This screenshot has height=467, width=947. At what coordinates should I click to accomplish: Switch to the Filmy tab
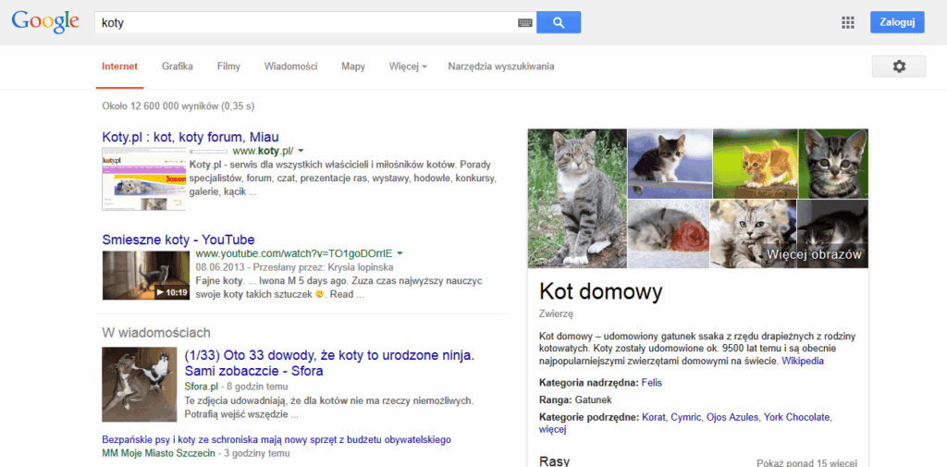point(229,67)
